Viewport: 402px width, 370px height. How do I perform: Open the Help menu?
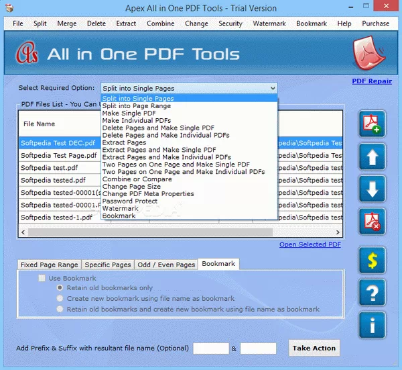(344, 24)
